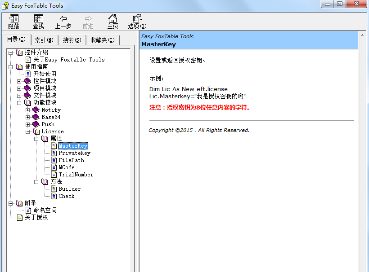Viewport: 369px width, 272px height.
Task: Click the Easy FoxTable Tools title bar icon
Action: (x=5, y=6)
